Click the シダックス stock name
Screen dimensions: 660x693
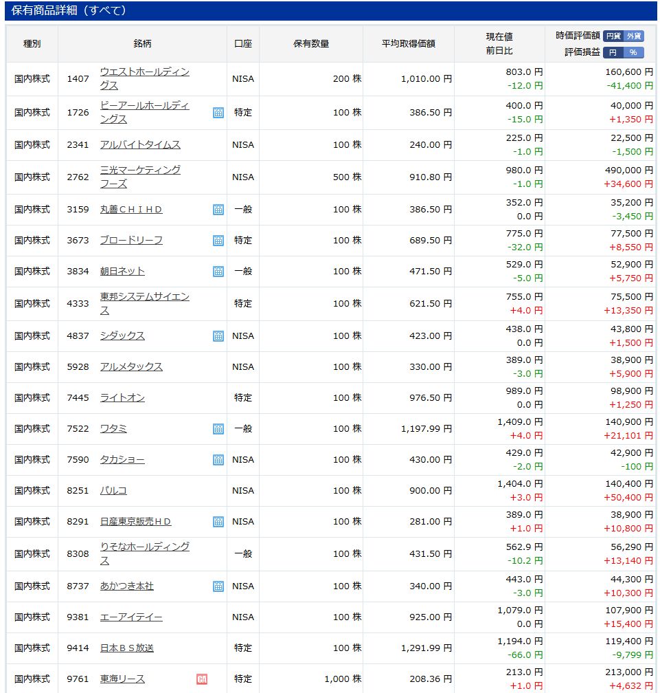[x=122, y=336]
